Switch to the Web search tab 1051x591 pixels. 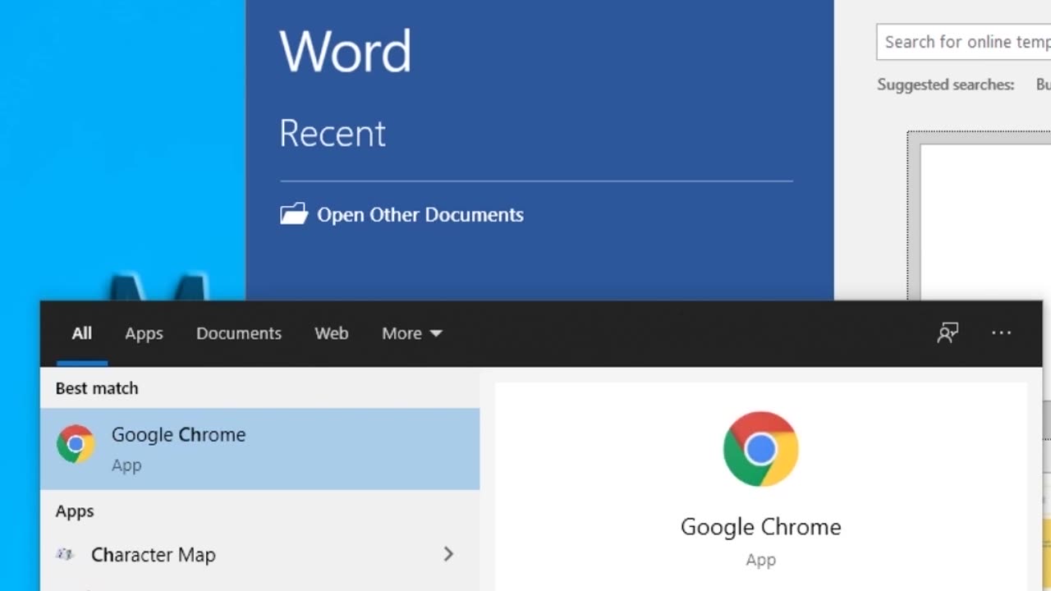(332, 333)
